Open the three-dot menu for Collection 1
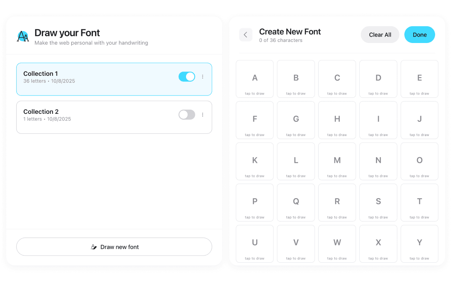The height and width of the screenshot is (282, 451). 203,76
